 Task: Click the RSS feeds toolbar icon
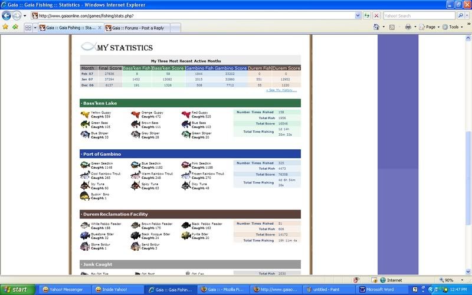coord(392,27)
